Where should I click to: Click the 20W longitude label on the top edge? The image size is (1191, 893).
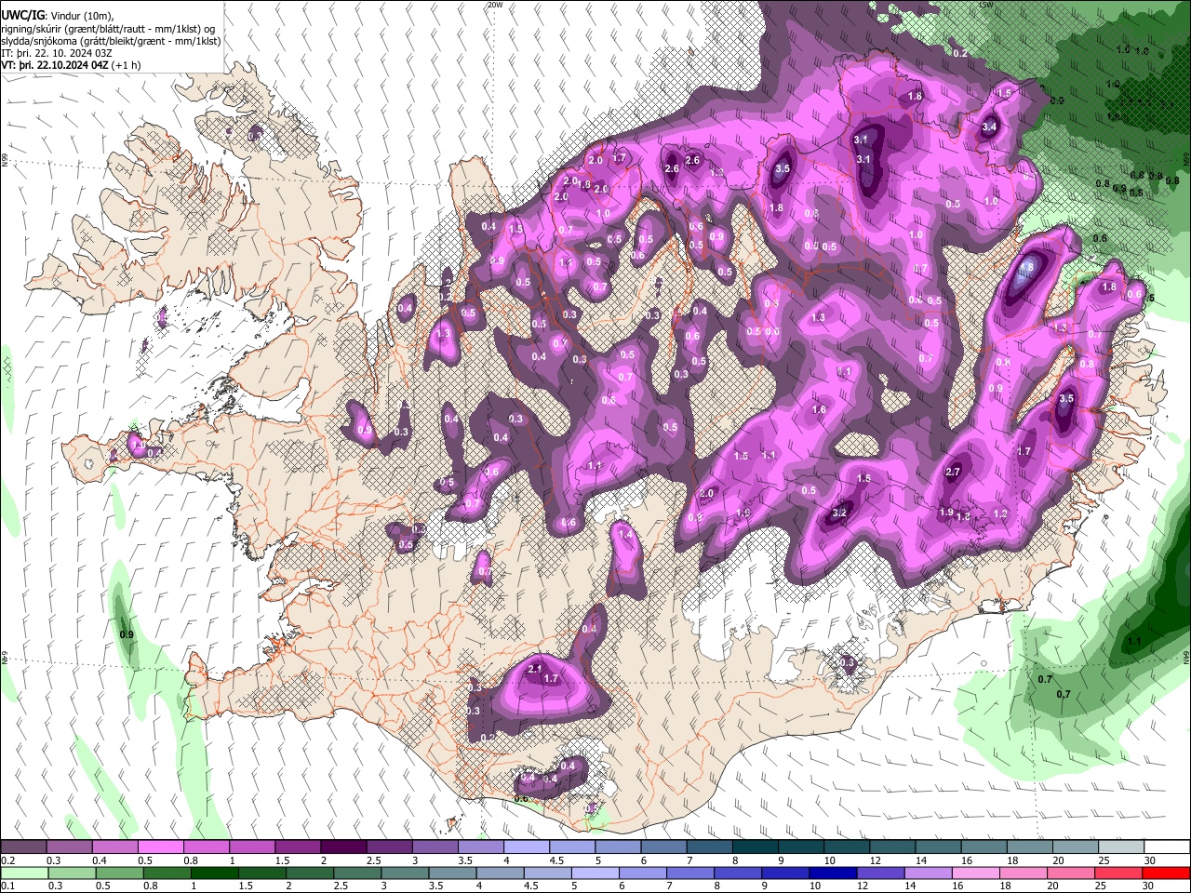coord(495,5)
